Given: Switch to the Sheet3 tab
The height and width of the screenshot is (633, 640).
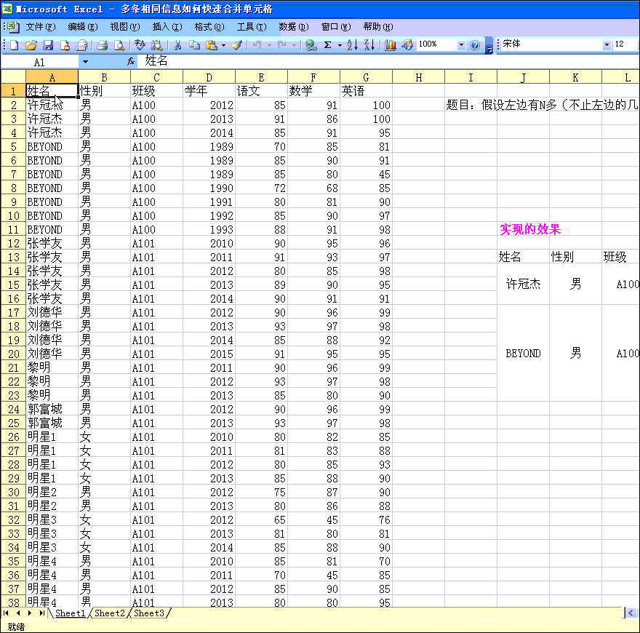Looking at the screenshot, I should click(148, 613).
